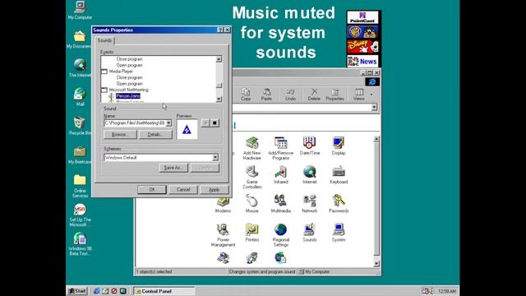526x296 pixels.
Task: Open the Start menu
Action: click(x=77, y=291)
